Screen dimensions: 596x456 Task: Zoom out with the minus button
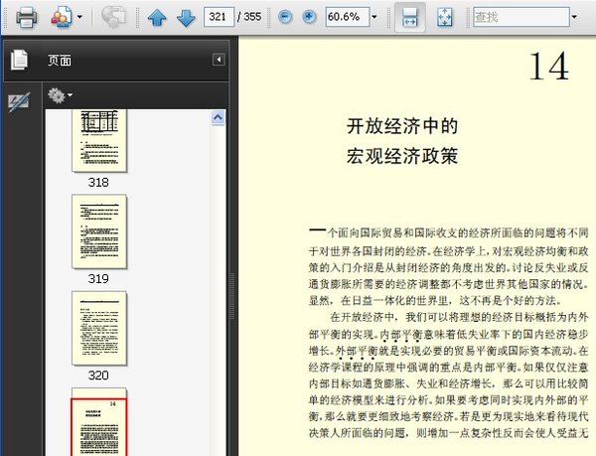(x=286, y=18)
